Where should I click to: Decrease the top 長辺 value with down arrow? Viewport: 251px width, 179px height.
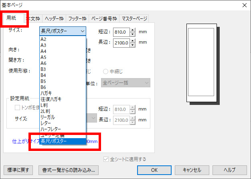(133, 45)
